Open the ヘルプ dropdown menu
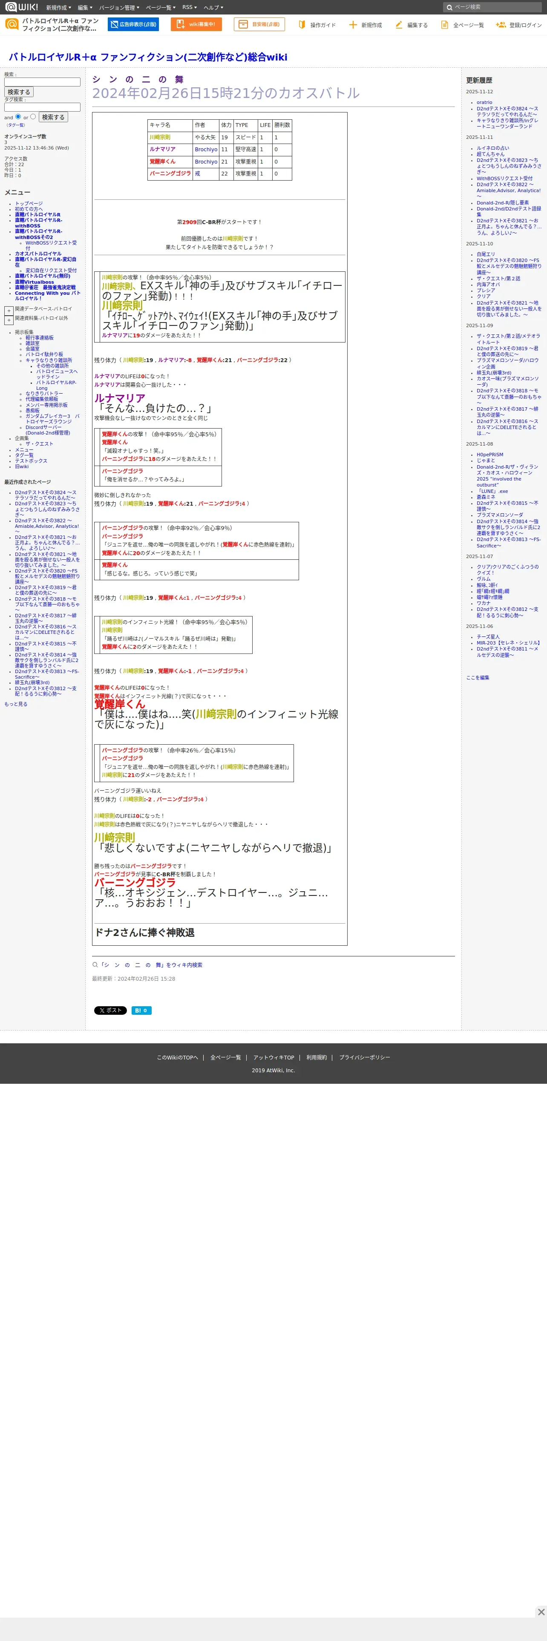 (x=213, y=8)
